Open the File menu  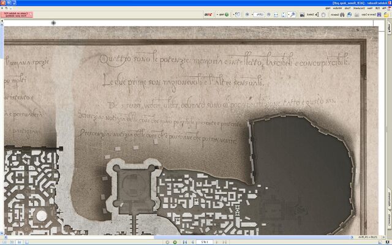(x=384, y=8)
